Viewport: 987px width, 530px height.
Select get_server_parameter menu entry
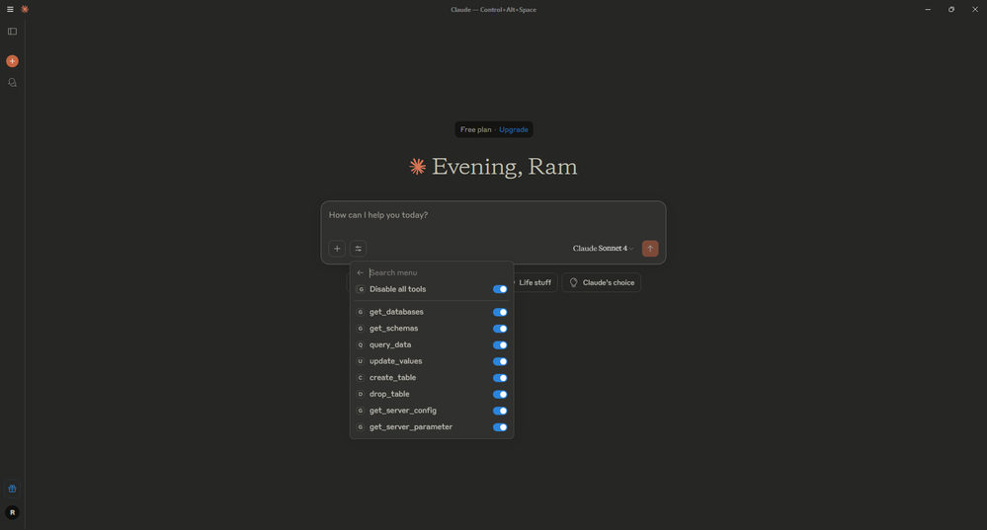point(432,427)
